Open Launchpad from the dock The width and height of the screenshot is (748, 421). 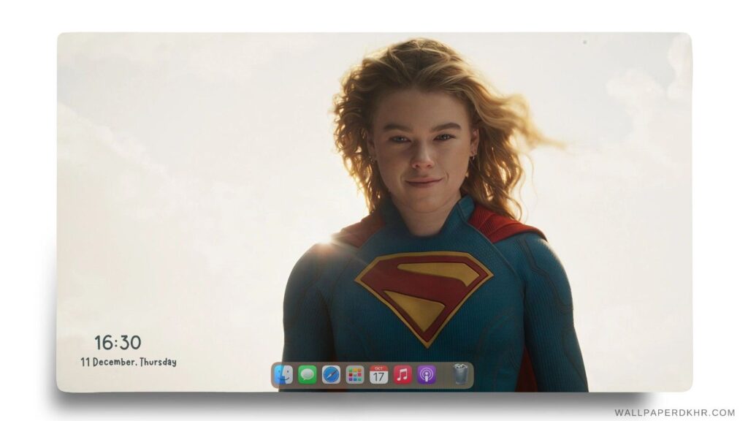click(355, 375)
